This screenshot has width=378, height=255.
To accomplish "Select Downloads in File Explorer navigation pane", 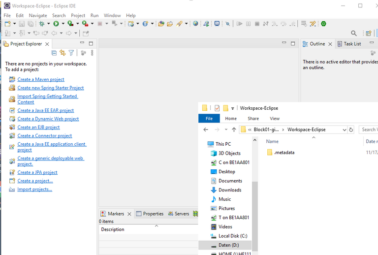I will [230, 190].
